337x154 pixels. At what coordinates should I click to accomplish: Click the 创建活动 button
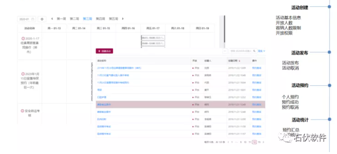[x=104, y=51]
